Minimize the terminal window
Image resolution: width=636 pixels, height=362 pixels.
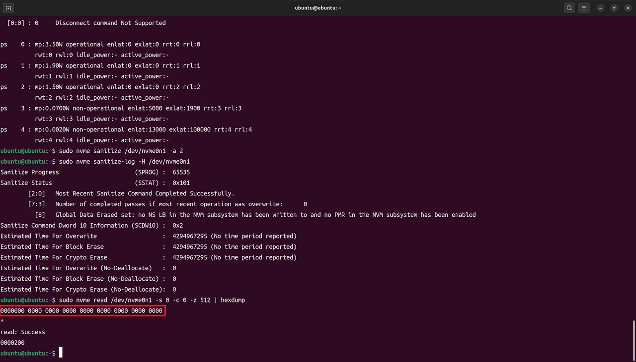pos(601,8)
